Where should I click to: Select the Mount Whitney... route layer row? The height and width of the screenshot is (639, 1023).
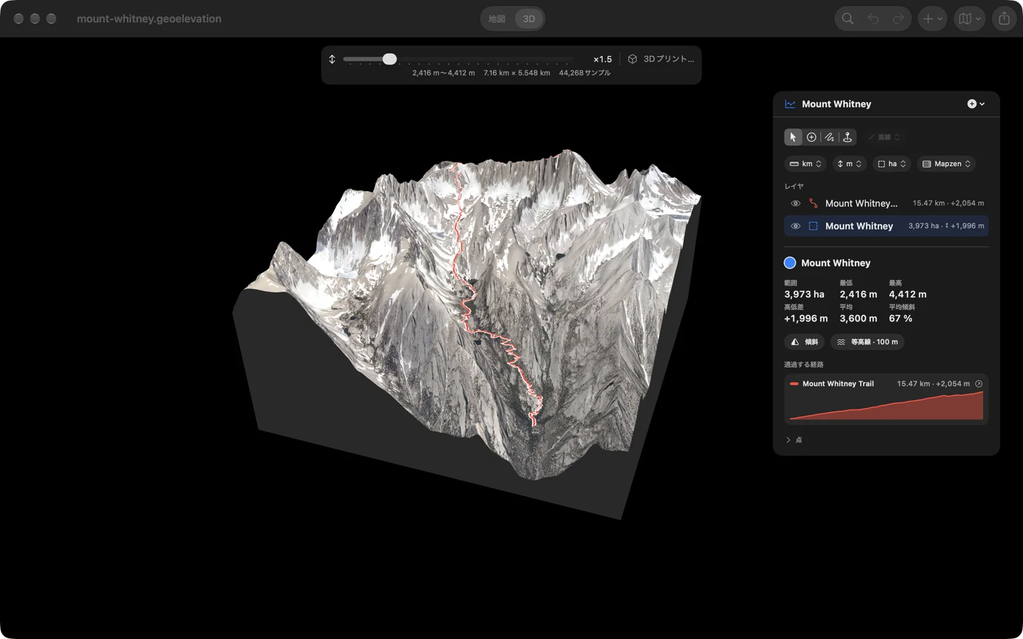pyautogui.click(x=886, y=203)
